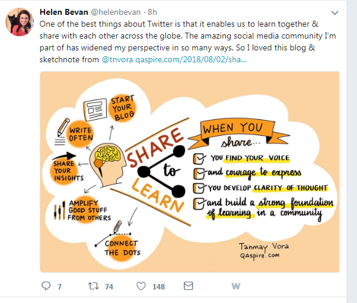Expand the tweet options caret menu

click(x=335, y=12)
